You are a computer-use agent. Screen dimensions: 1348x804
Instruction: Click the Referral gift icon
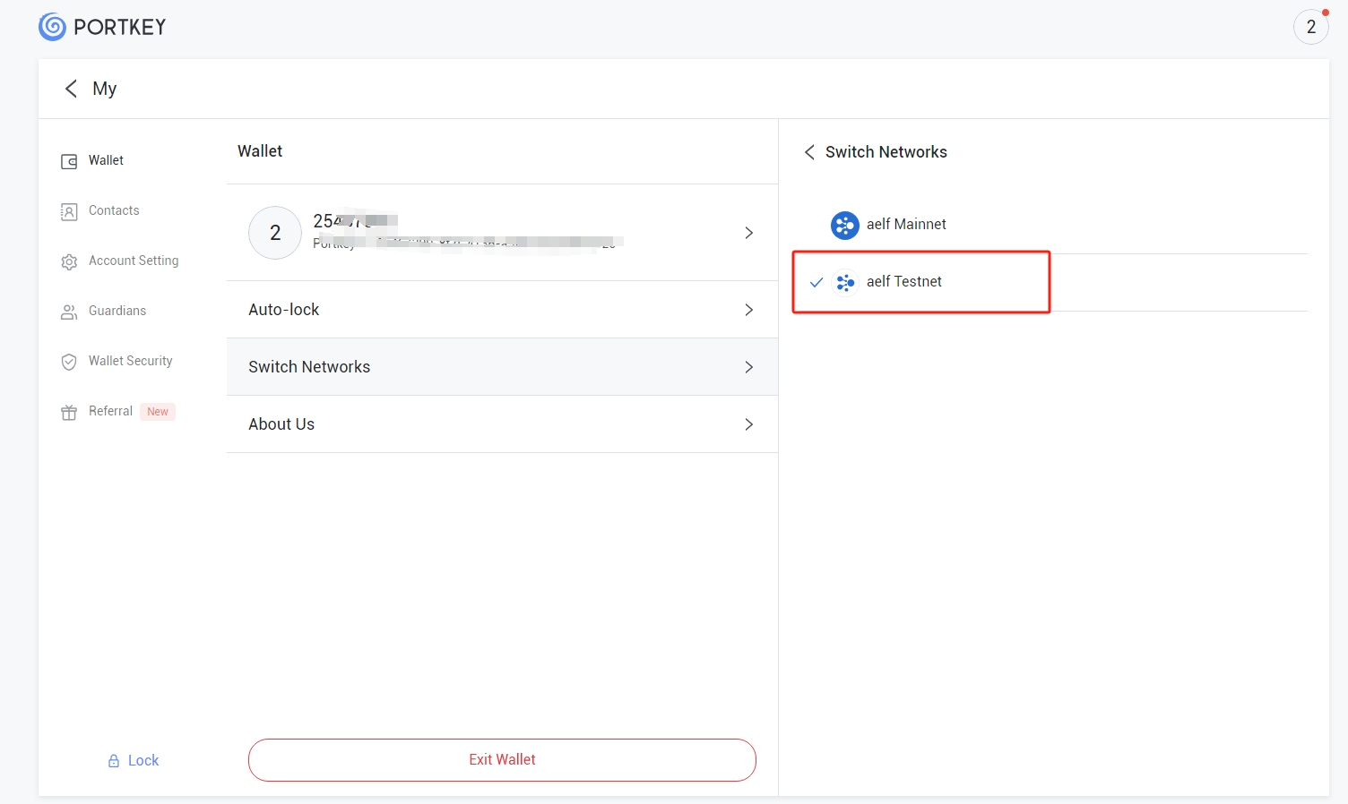(x=69, y=412)
